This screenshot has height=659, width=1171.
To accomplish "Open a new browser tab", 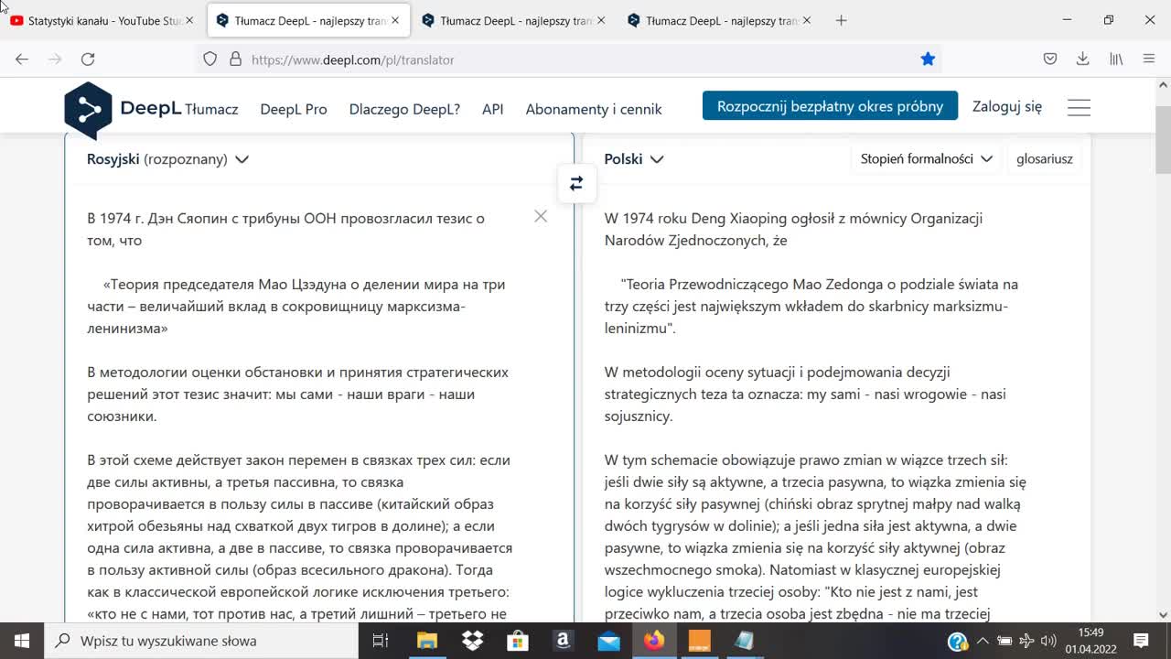I will [x=841, y=20].
